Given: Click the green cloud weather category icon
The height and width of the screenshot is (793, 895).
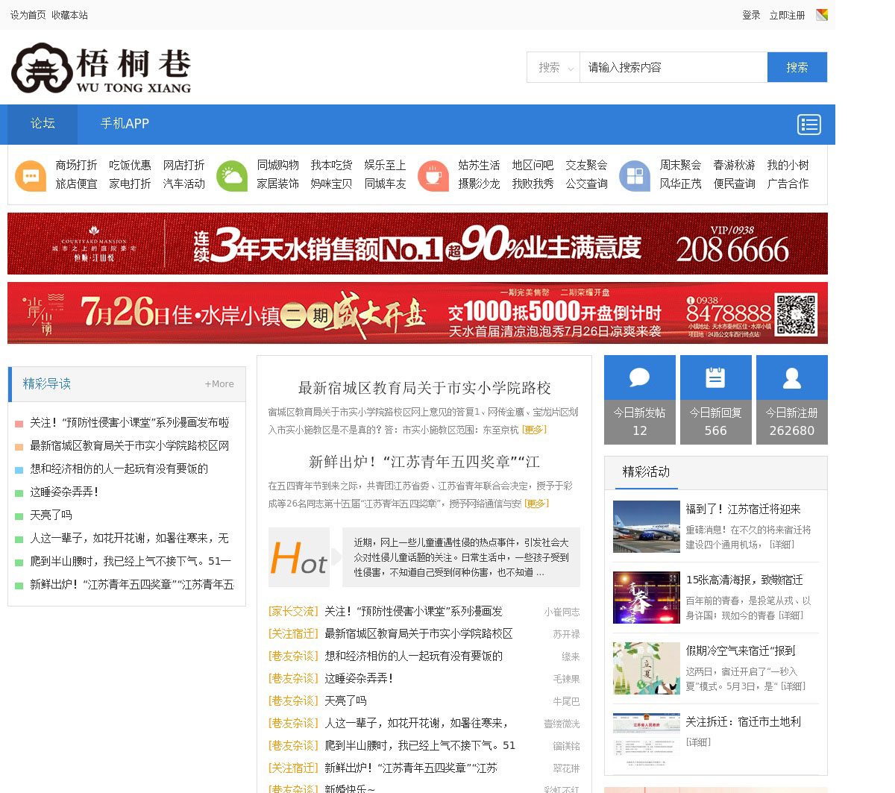Looking at the screenshot, I should (232, 176).
